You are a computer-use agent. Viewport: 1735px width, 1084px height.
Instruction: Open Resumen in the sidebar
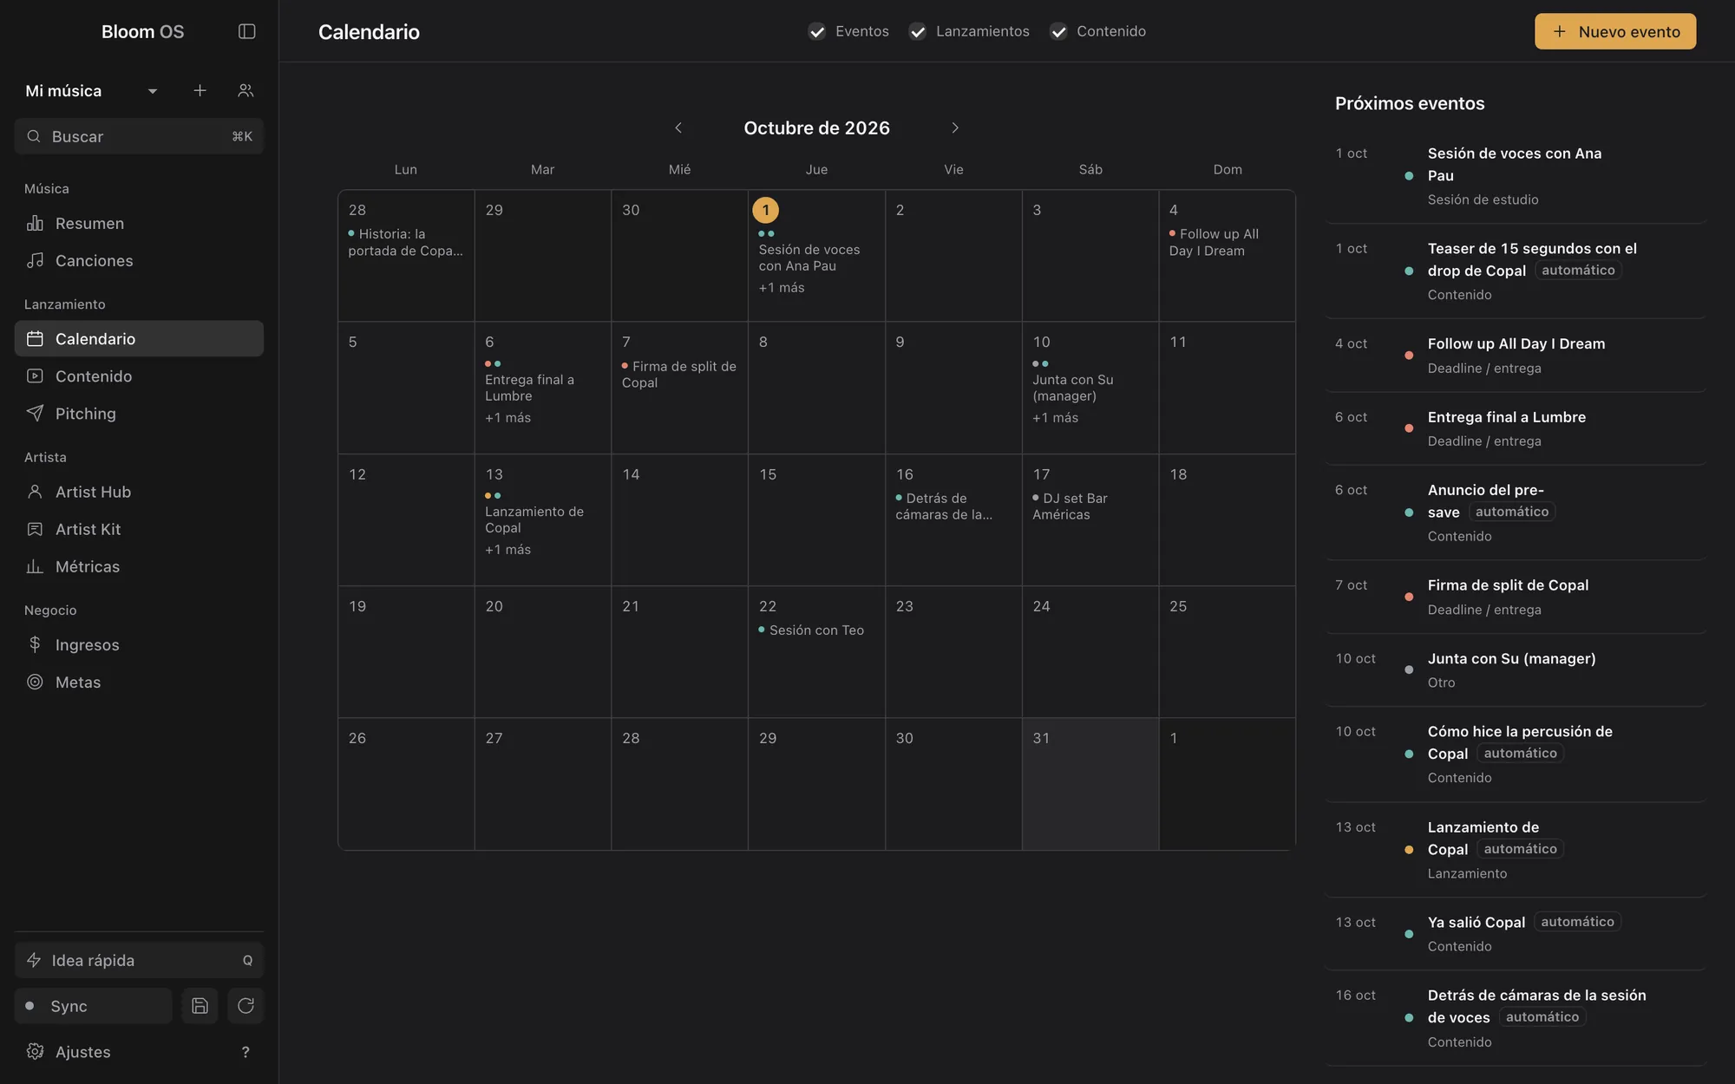click(x=139, y=223)
